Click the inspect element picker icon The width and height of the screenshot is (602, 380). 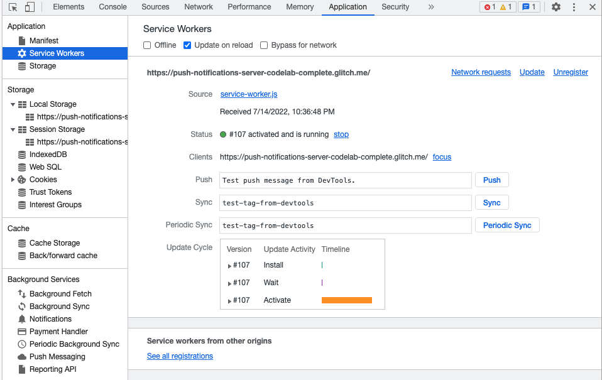point(13,7)
